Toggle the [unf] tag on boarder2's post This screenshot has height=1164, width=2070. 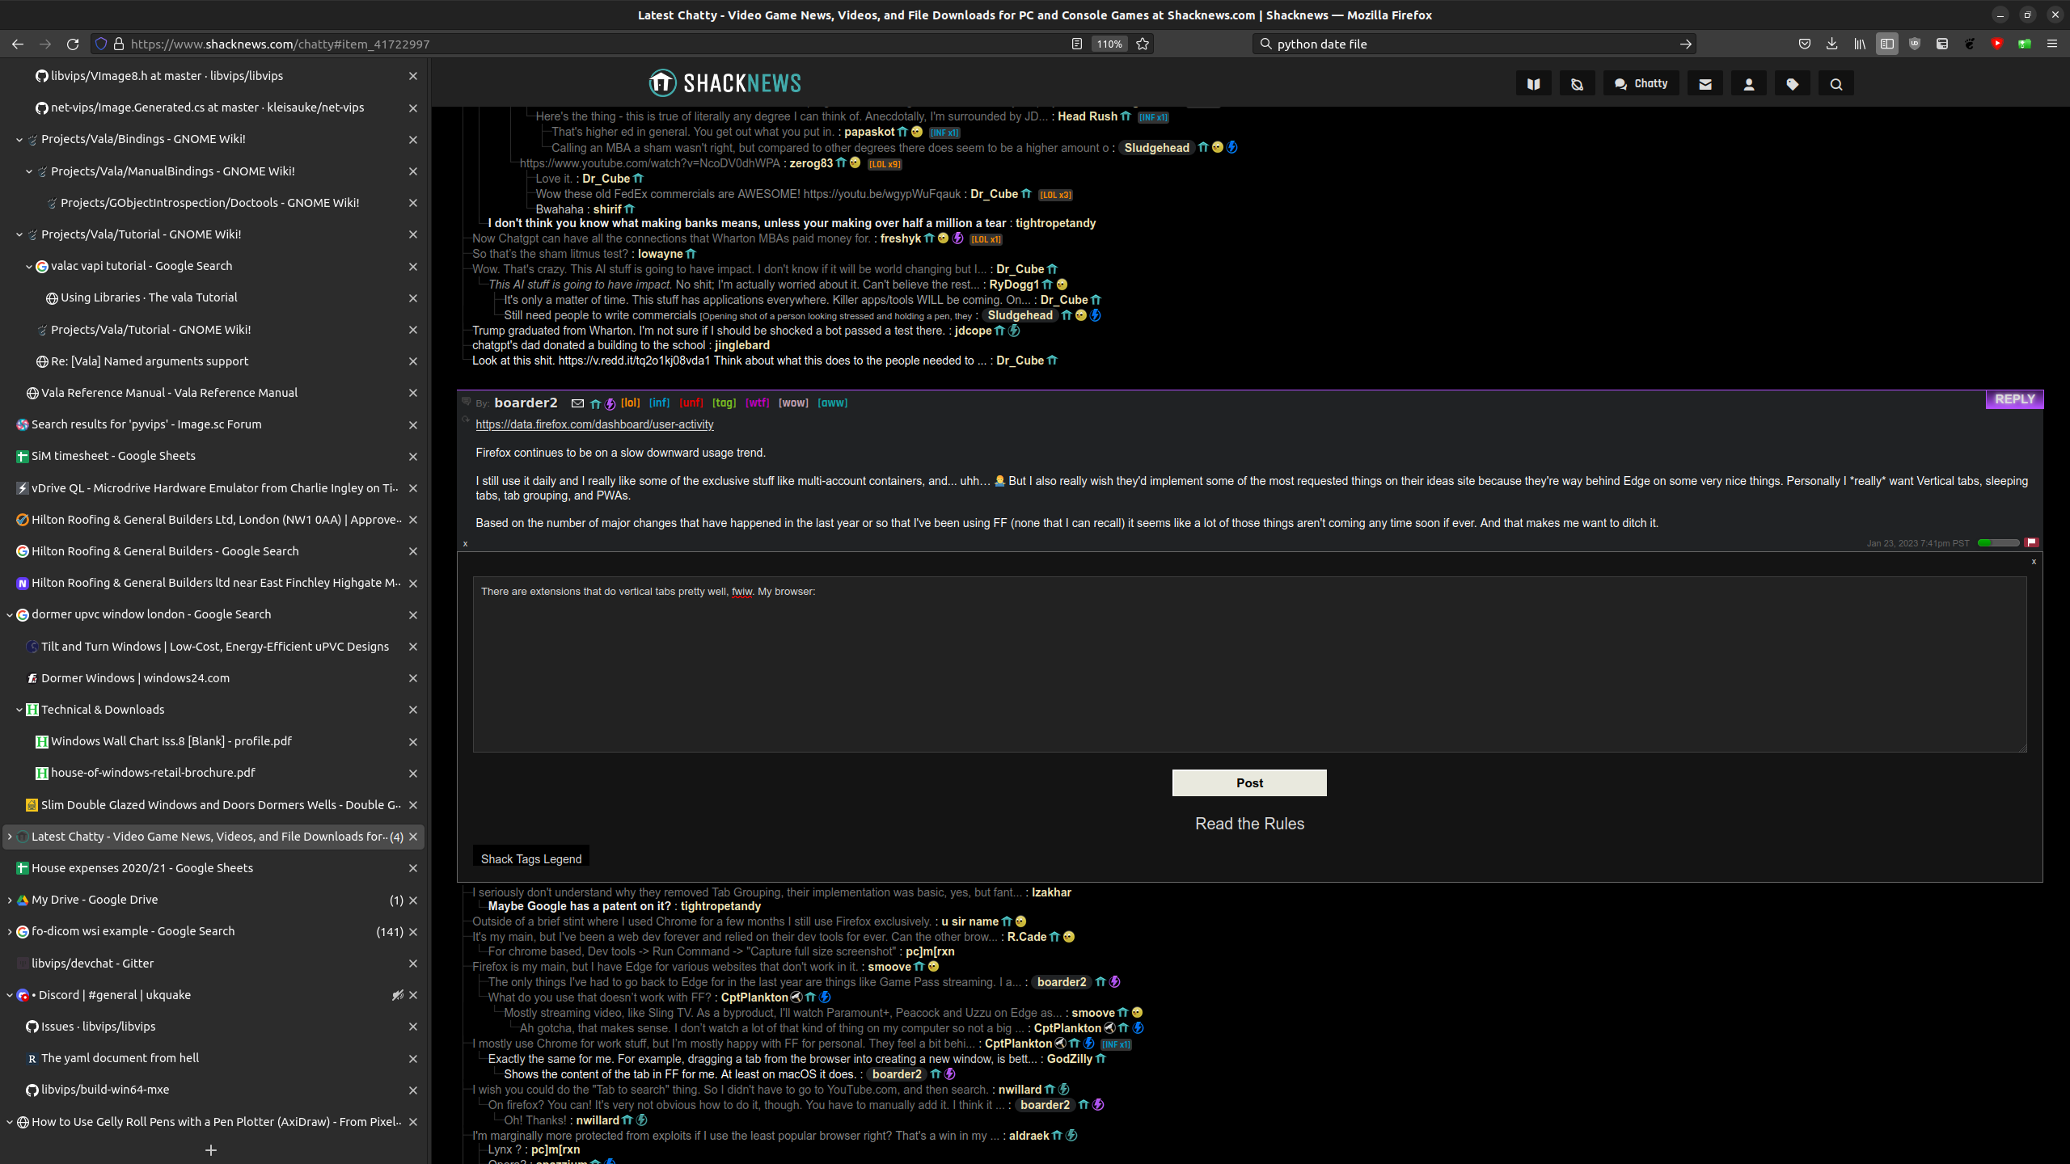click(691, 403)
